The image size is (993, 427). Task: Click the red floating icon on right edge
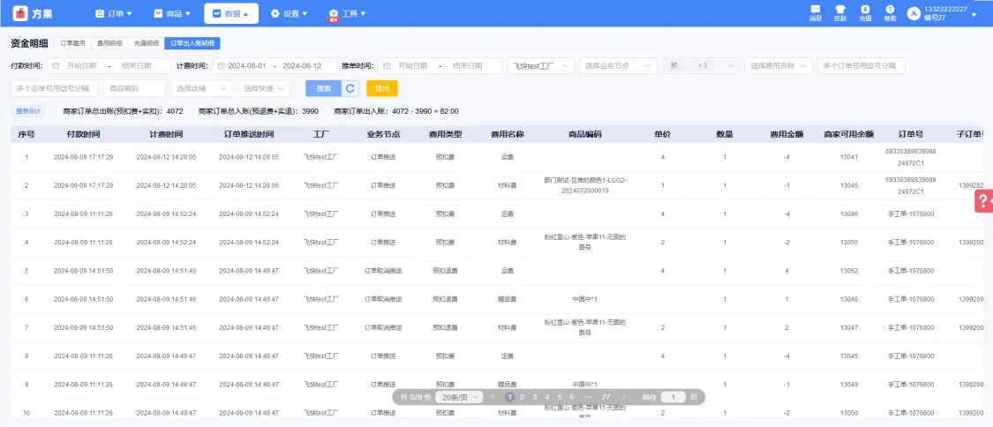click(x=983, y=201)
